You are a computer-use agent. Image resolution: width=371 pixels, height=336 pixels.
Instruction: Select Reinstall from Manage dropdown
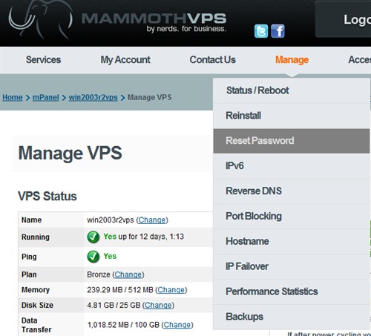(292, 116)
